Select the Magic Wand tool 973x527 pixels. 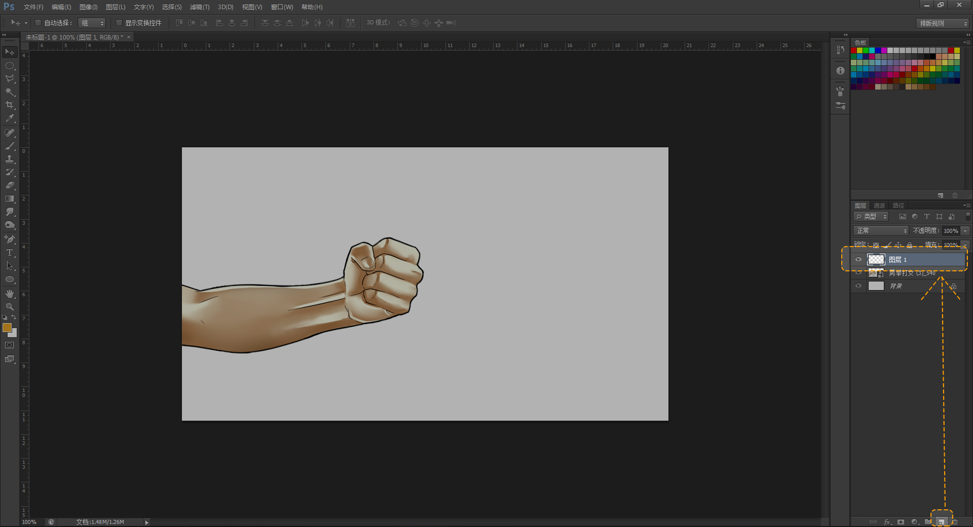pos(10,92)
